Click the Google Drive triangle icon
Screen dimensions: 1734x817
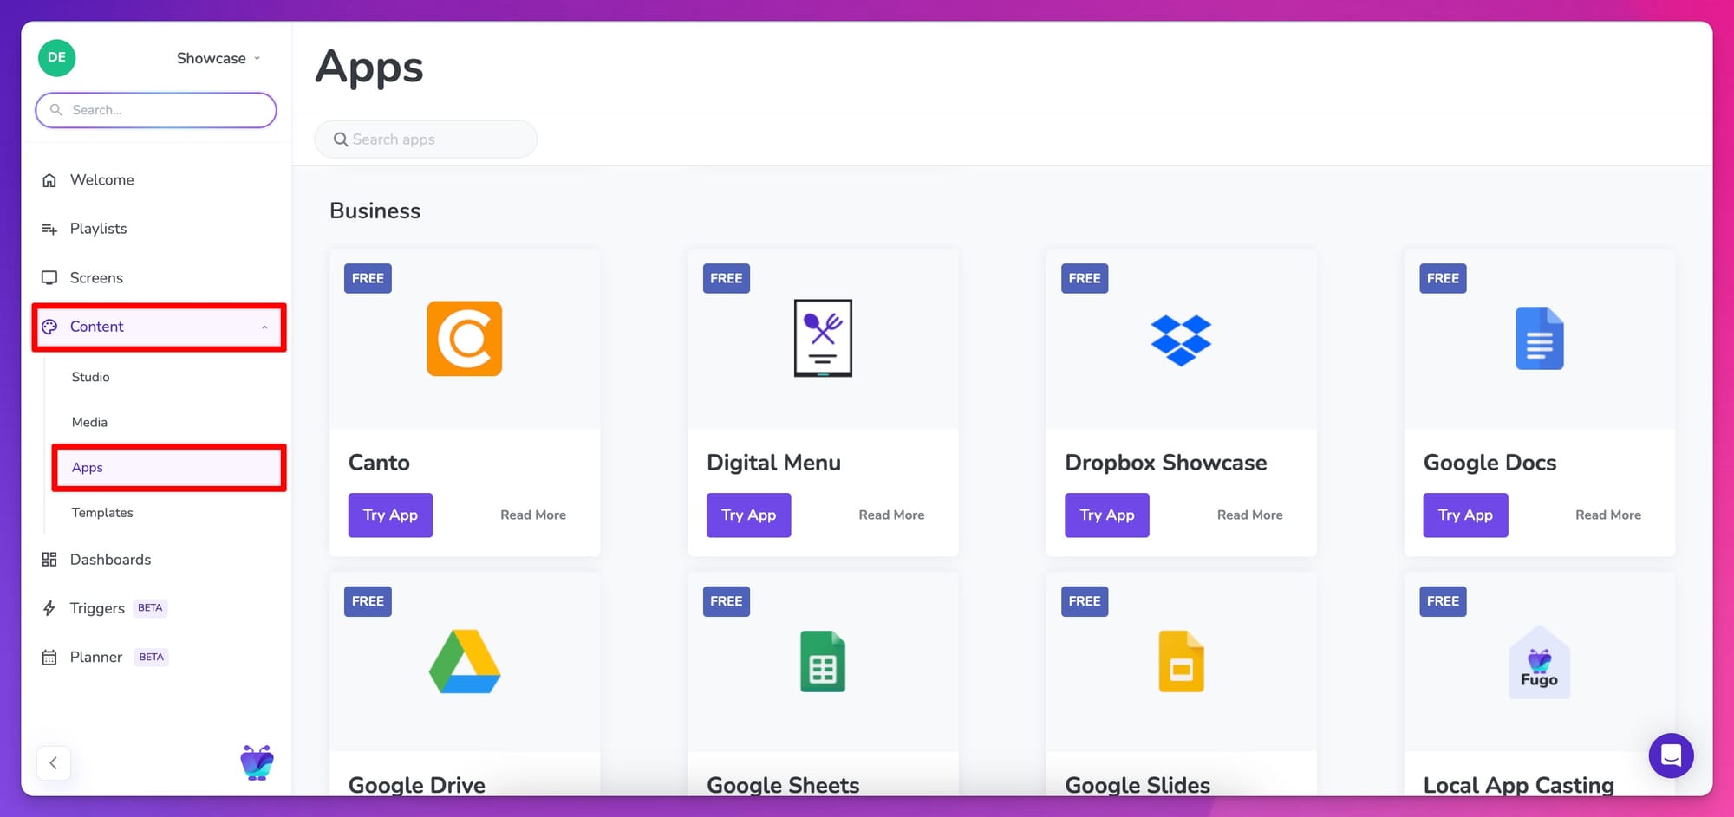click(465, 662)
